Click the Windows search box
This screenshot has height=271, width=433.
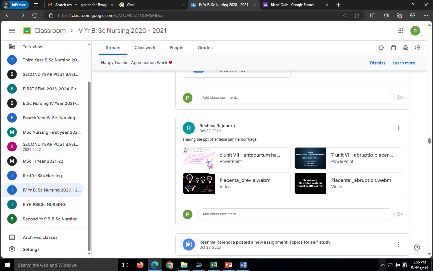(x=66, y=265)
